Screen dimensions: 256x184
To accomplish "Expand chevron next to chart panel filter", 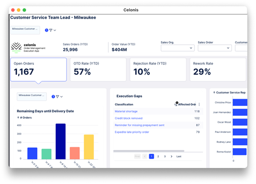I will tap(62, 97).
